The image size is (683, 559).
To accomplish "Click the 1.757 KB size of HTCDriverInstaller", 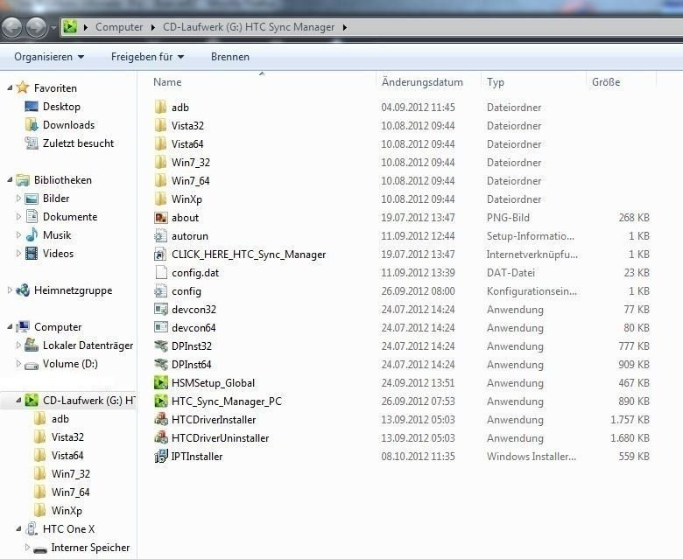I will click(x=630, y=420).
